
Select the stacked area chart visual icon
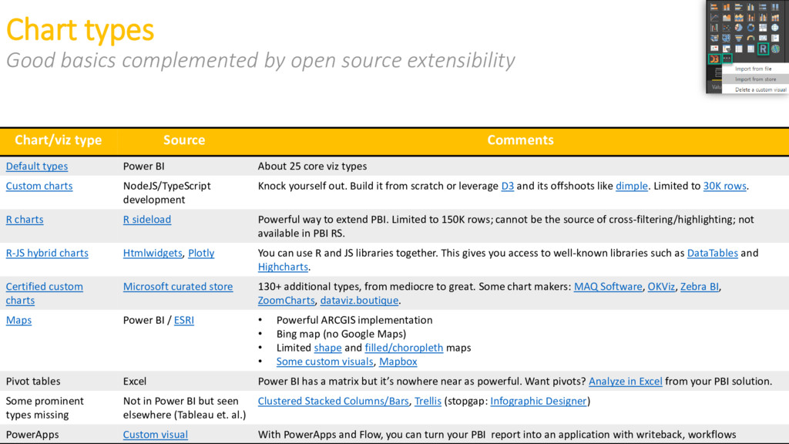pos(739,17)
